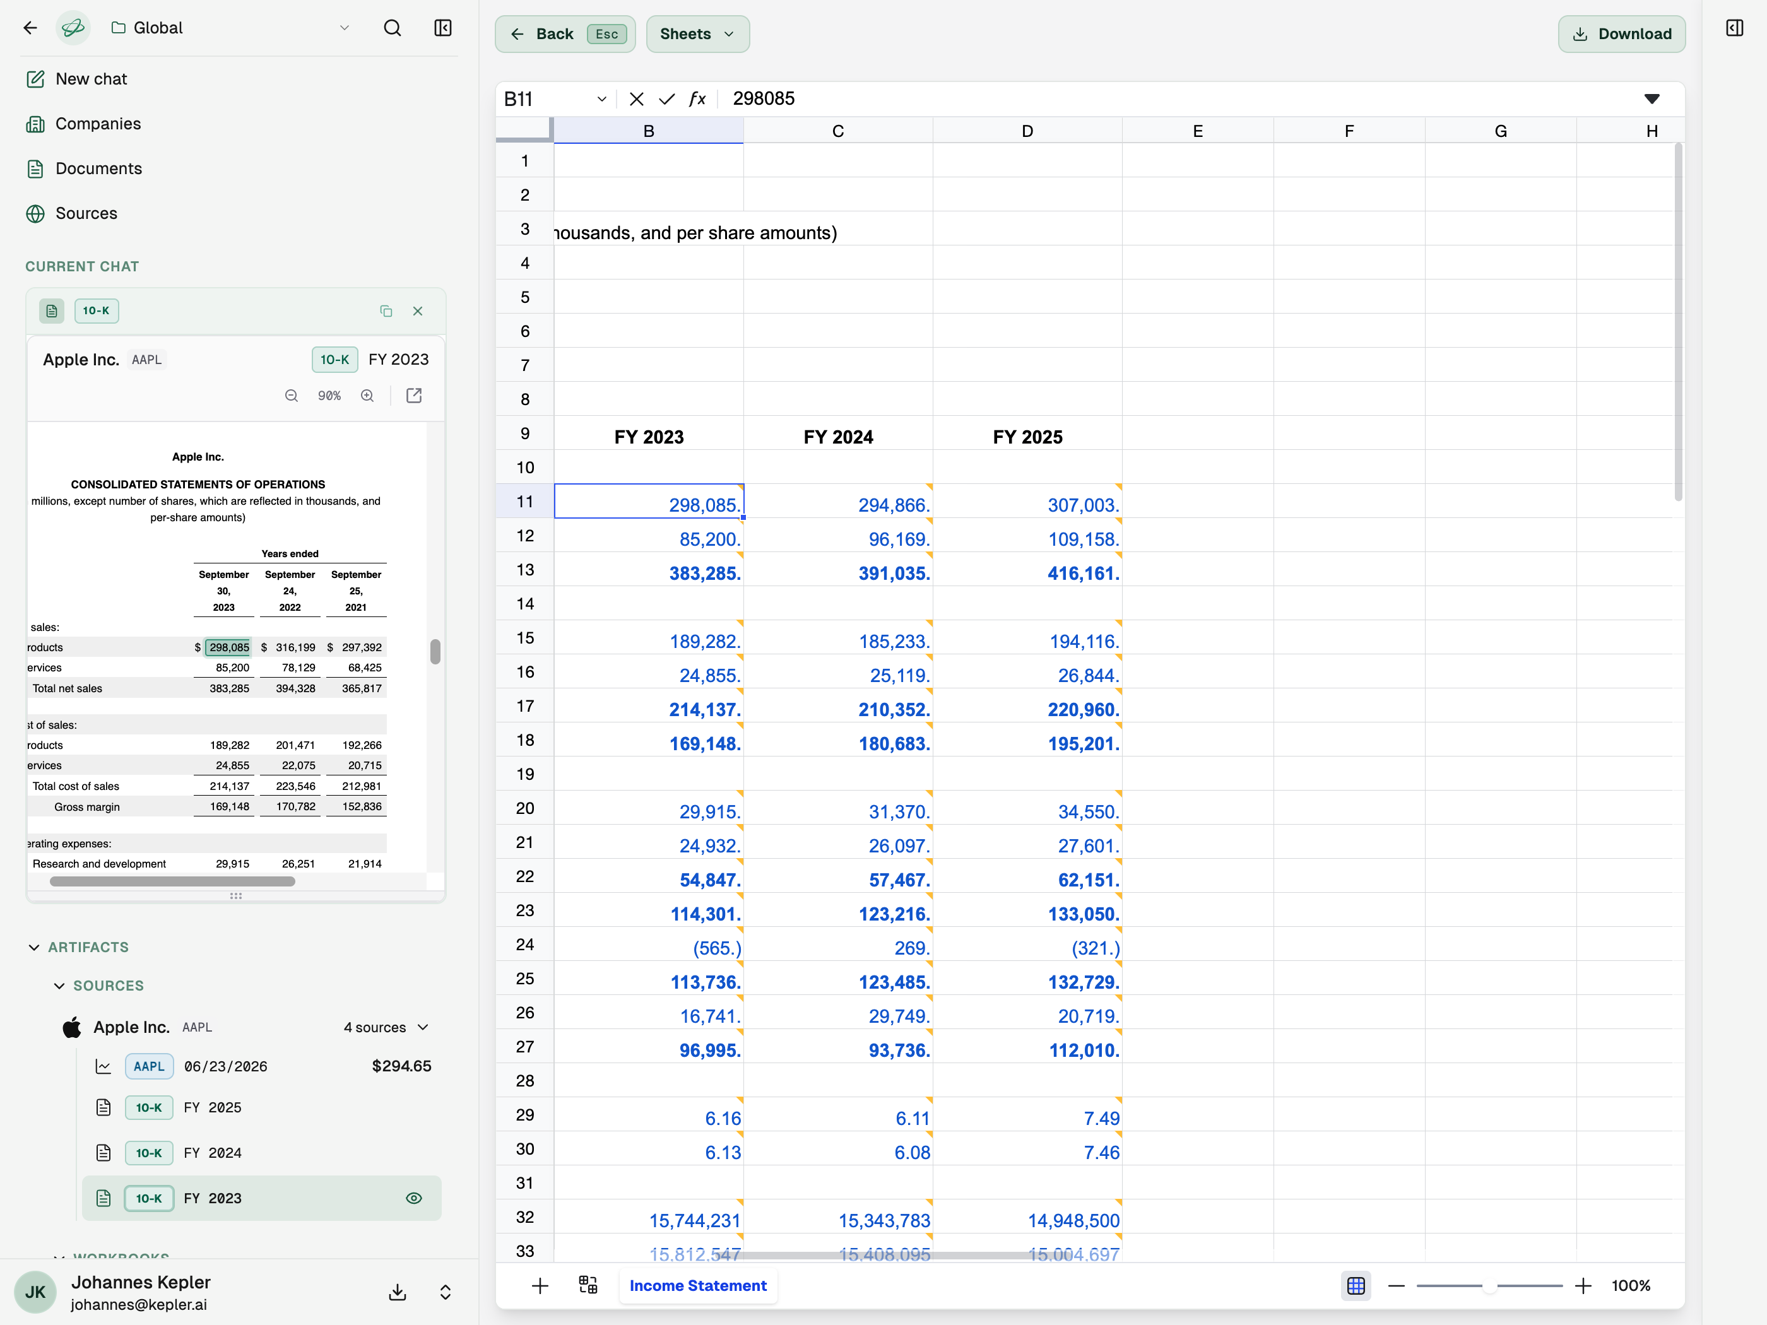Select the FY 2024 header cell

pos(838,433)
